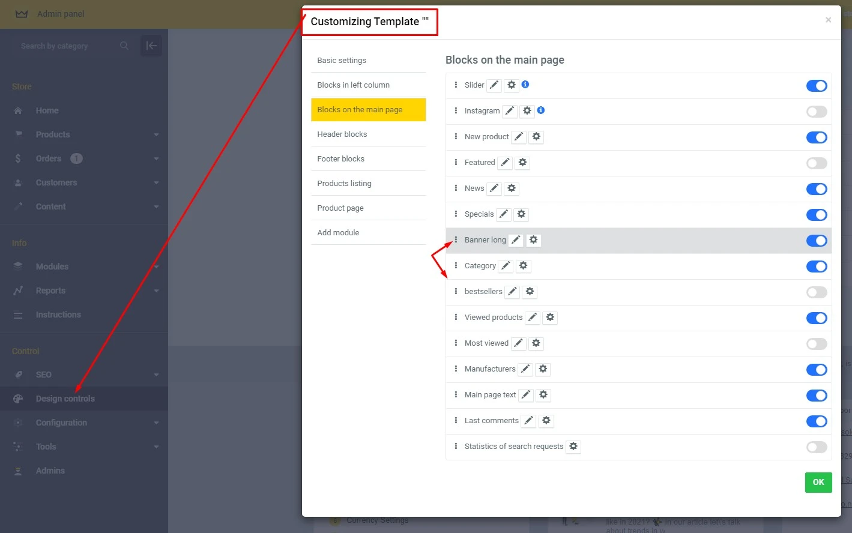Image resolution: width=852 pixels, height=533 pixels.
Task: Open gear settings for Instagram block
Action: tap(527, 111)
